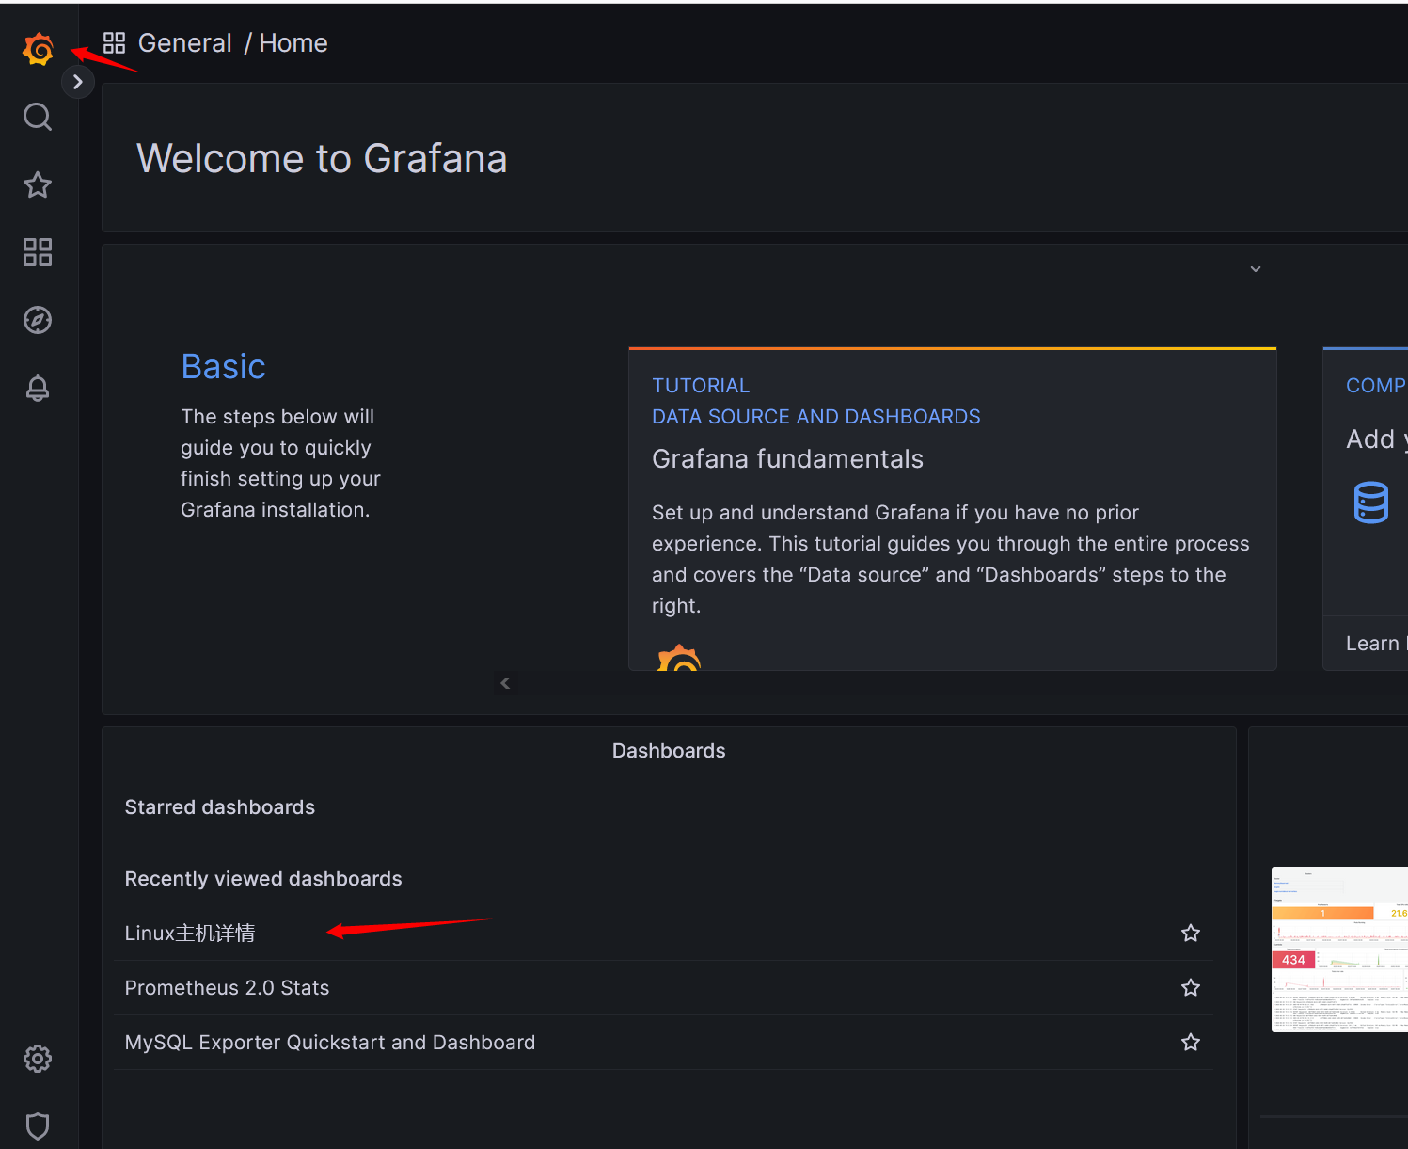The width and height of the screenshot is (1408, 1149).
Task: Expand the sidebar navigation menu arrow
Action: point(78,83)
